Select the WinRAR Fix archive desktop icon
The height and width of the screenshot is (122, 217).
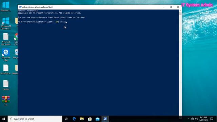click(x=6, y=101)
